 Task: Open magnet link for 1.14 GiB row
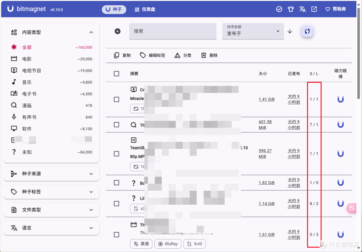click(x=341, y=203)
